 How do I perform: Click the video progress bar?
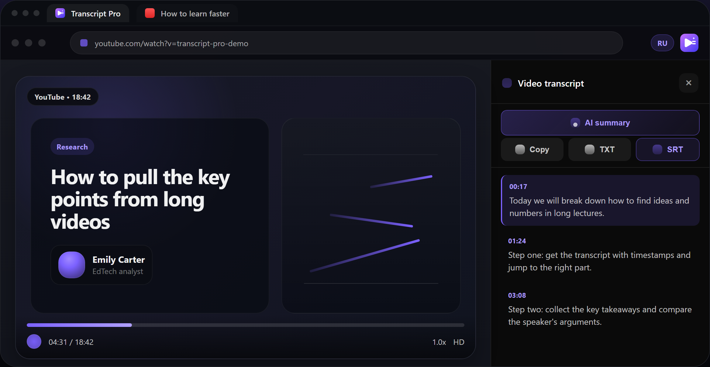click(246, 325)
